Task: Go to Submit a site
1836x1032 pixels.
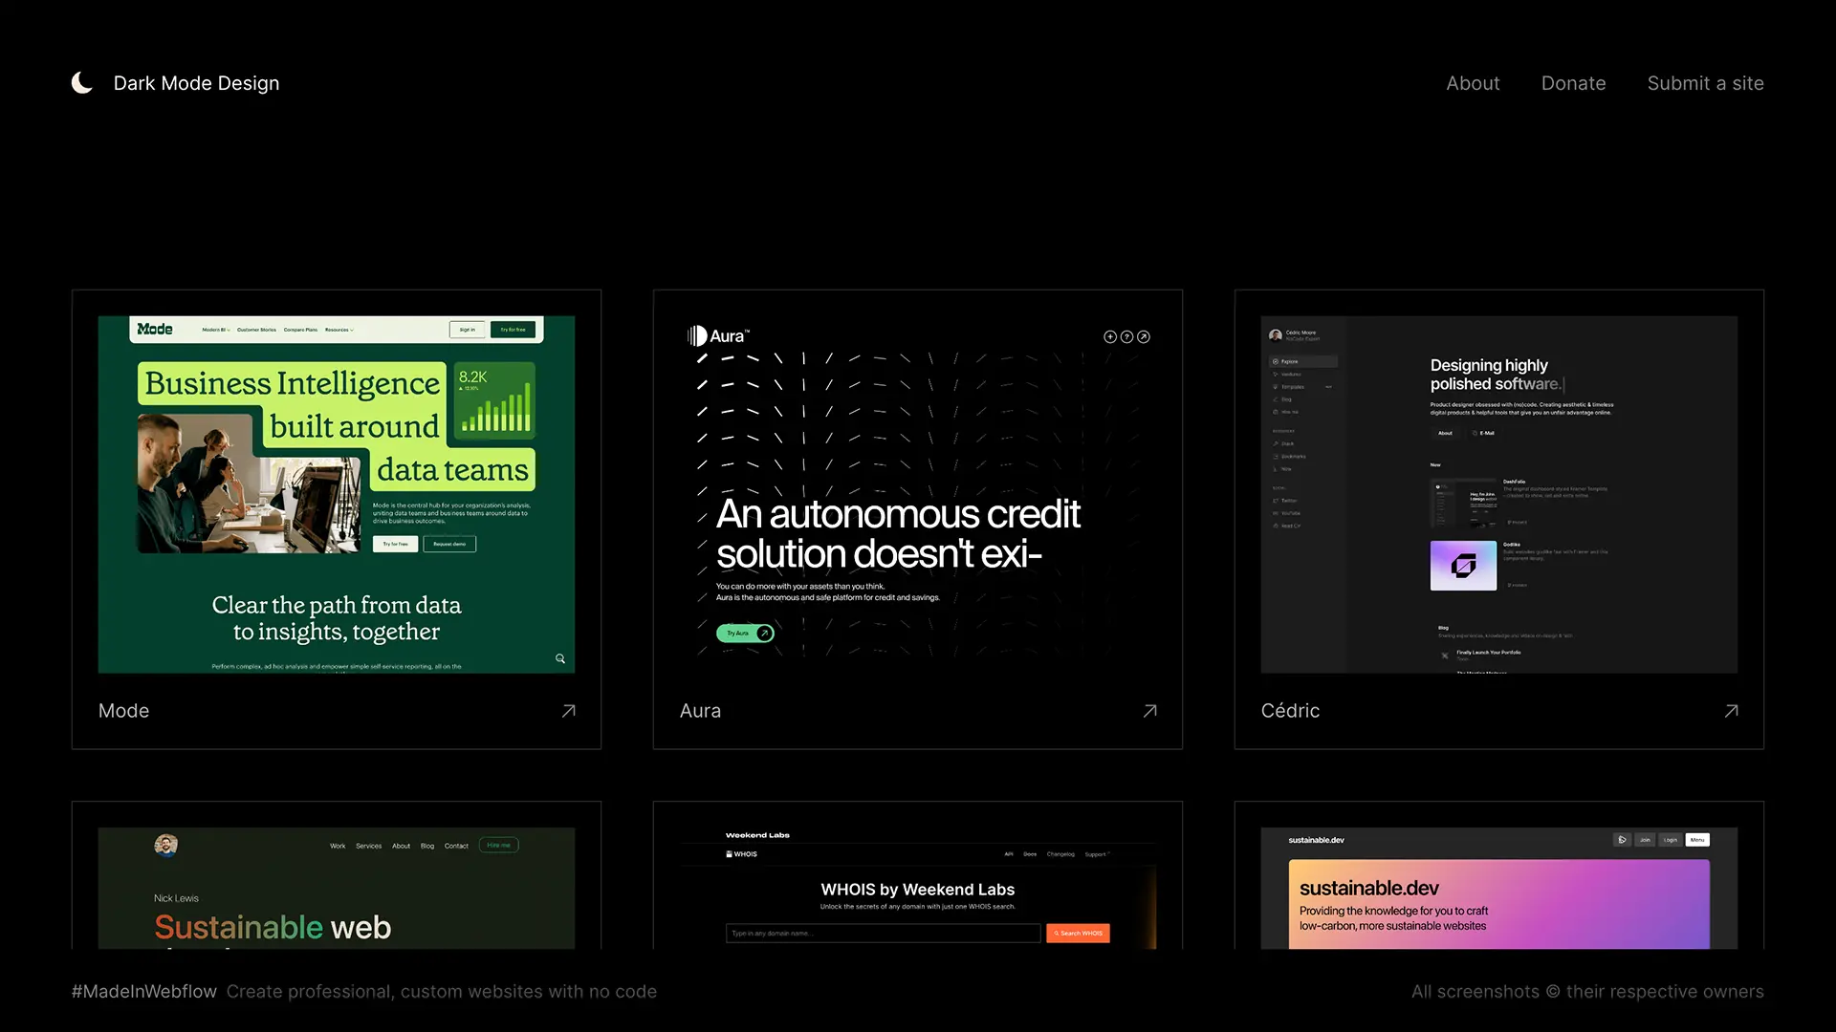Action: pyautogui.click(x=1705, y=83)
